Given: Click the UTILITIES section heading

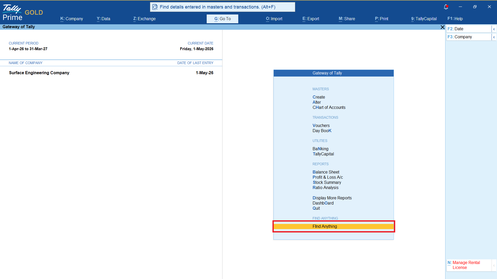Looking at the screenshot, I should pyautogui.click(x=320, y=141).
